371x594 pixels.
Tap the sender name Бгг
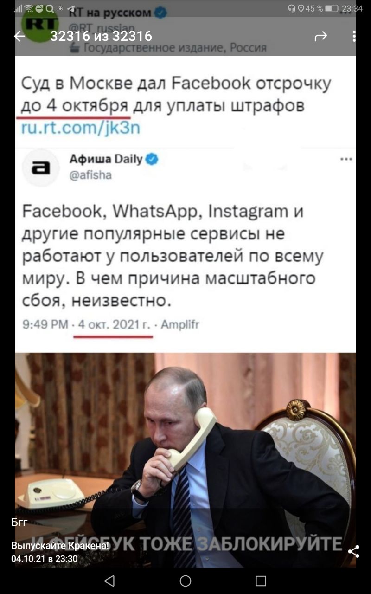[19, 522]
